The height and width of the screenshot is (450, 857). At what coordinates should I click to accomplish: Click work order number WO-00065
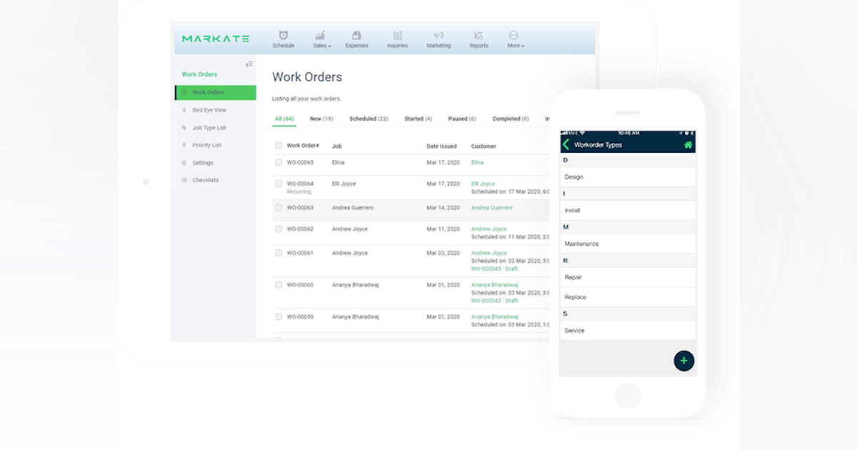click(x=300, y=163)
